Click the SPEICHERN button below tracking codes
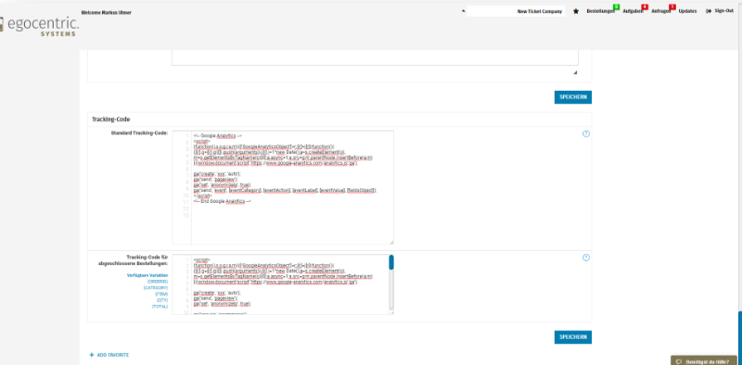Viewport: 742px width, 365px height. click(572, 337)
